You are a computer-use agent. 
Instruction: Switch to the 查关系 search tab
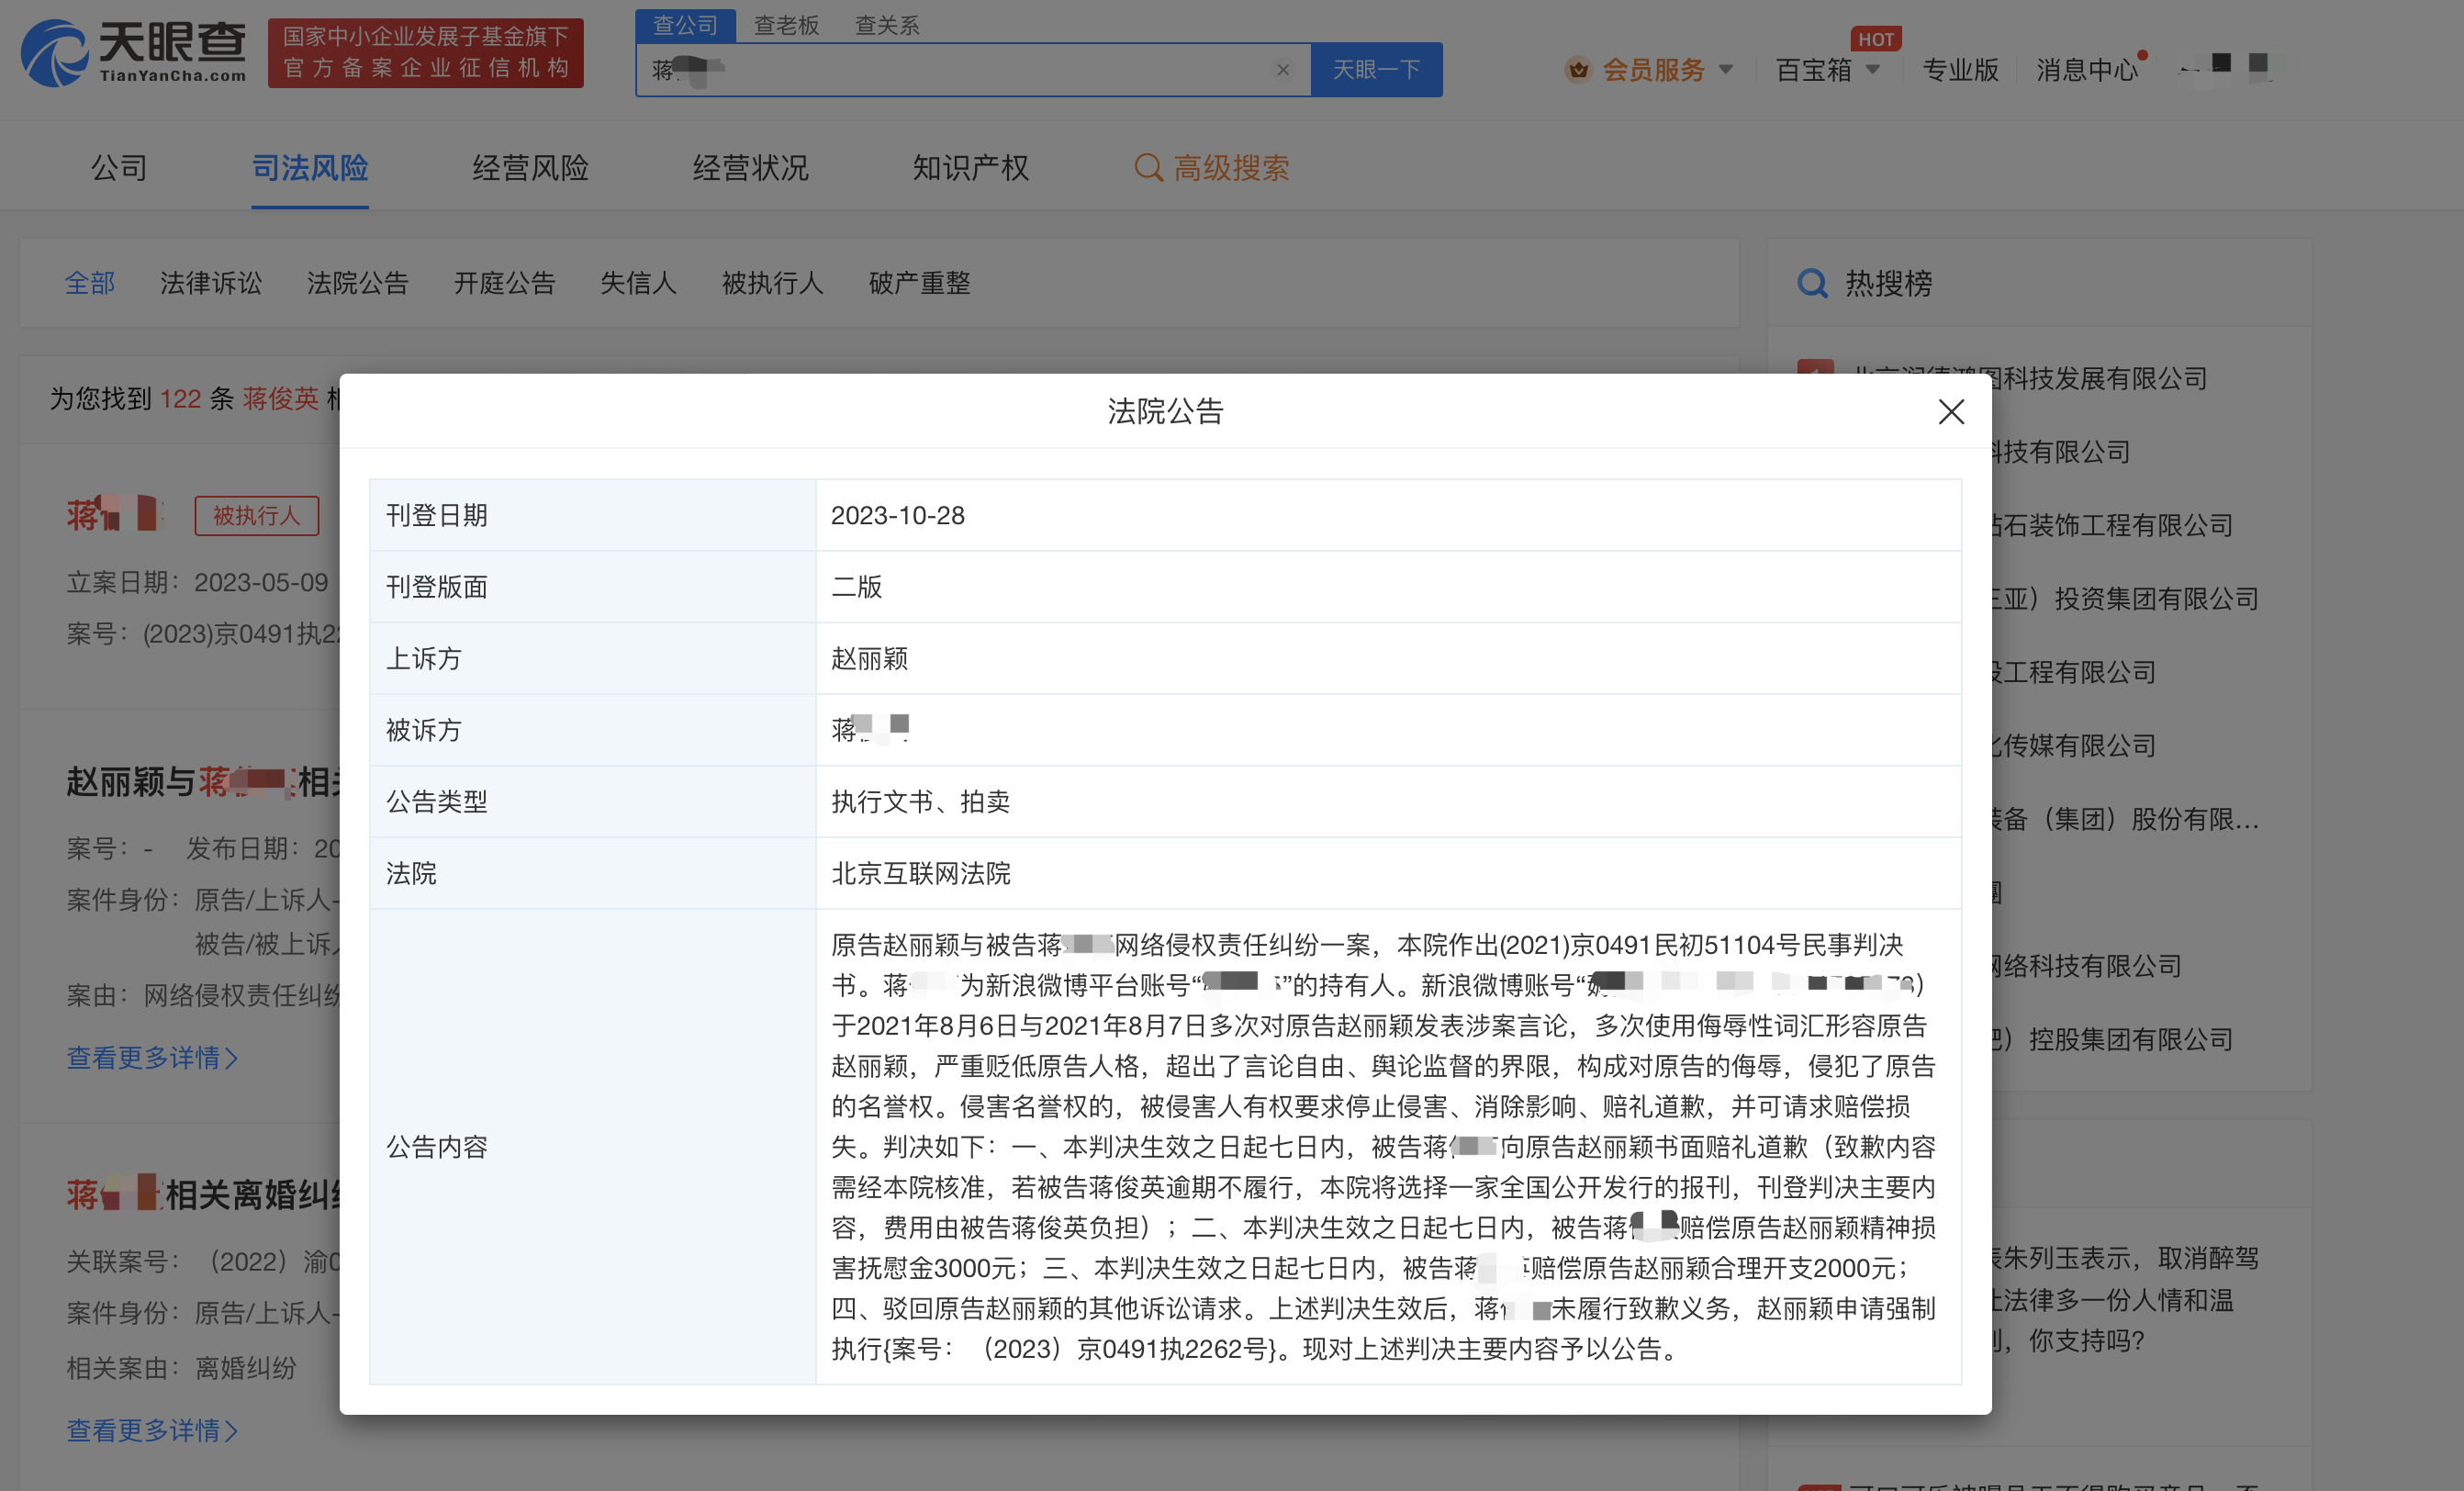coord(886,25)
